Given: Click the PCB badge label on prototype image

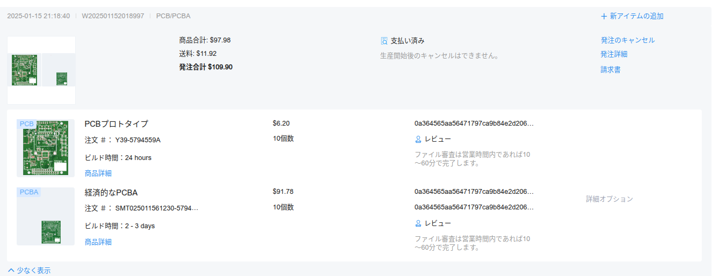Looking at the screenshot, I should [26, 124].
